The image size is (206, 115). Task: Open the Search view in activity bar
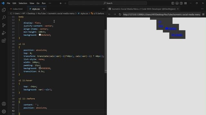pyautogui.click(x=4, y=18)
